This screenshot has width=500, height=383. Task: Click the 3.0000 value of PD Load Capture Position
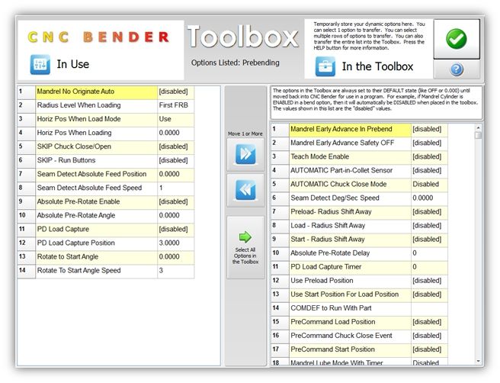[x=176, y=243]
